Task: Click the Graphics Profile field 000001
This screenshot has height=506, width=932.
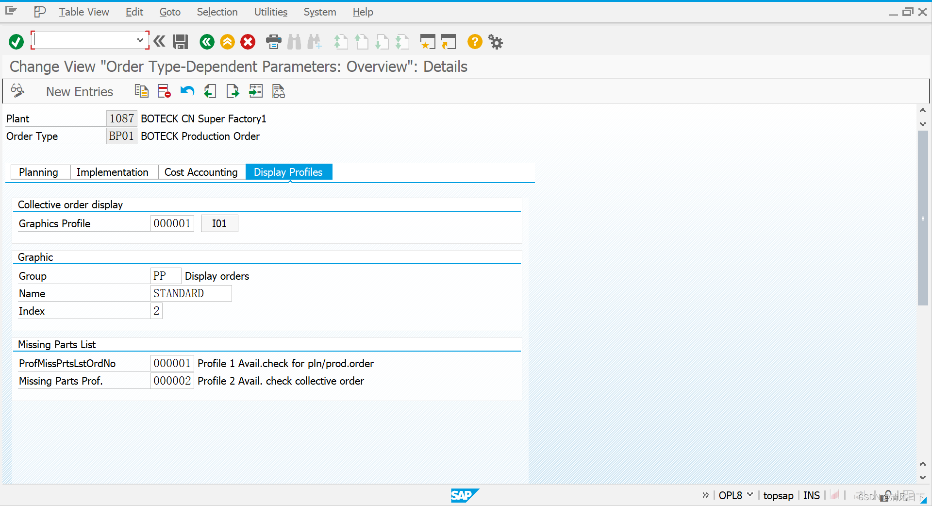Action: tap(172, 223)
